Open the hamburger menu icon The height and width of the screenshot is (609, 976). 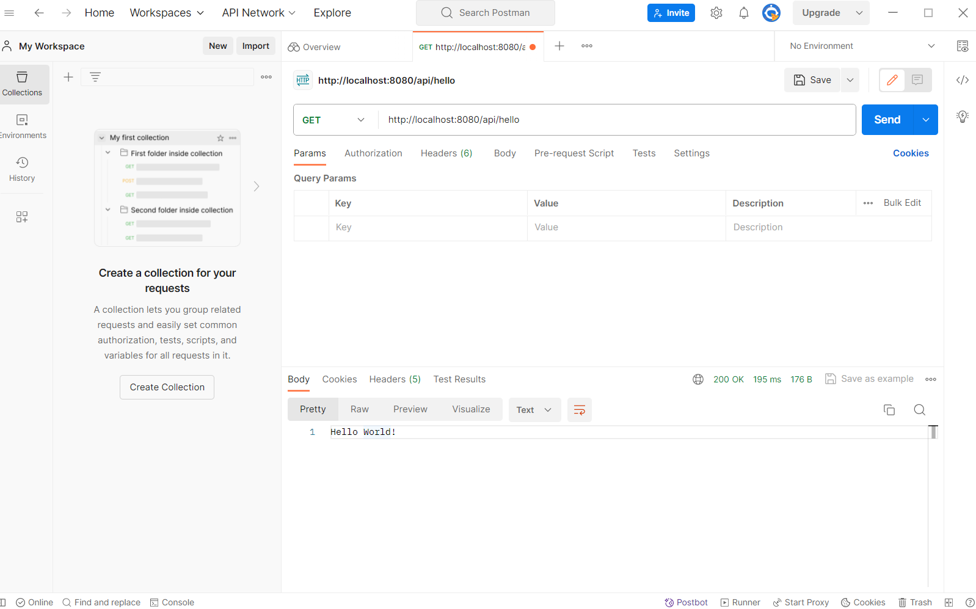pyautogui.click(x=9, y=13)
